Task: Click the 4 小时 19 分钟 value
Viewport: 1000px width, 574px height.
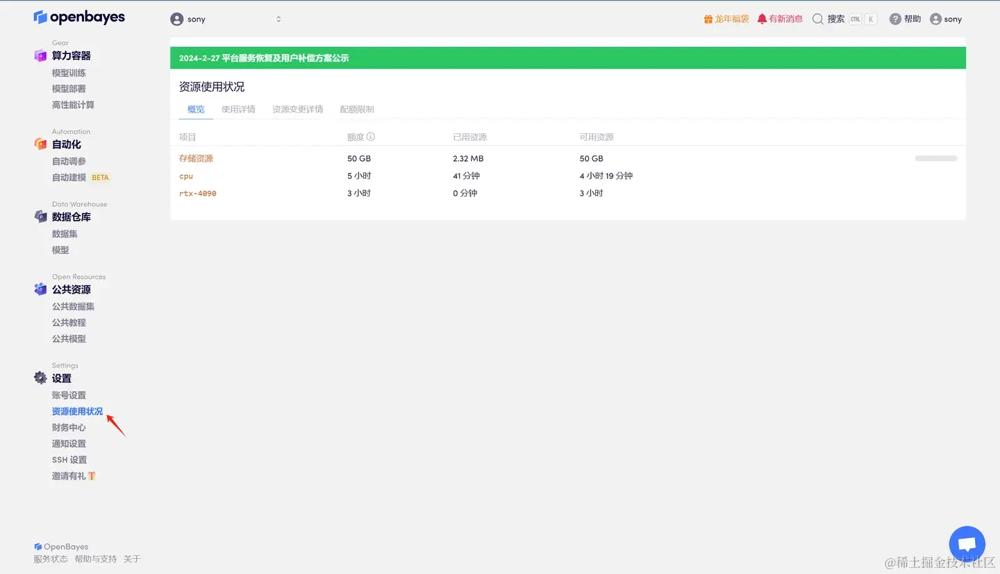Action: pyautogui.click(x=606, y=176)
